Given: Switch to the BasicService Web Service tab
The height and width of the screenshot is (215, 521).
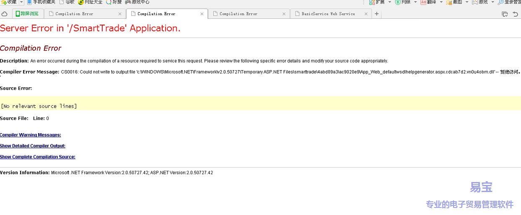Looking at the screenshot, I should 328,14.
